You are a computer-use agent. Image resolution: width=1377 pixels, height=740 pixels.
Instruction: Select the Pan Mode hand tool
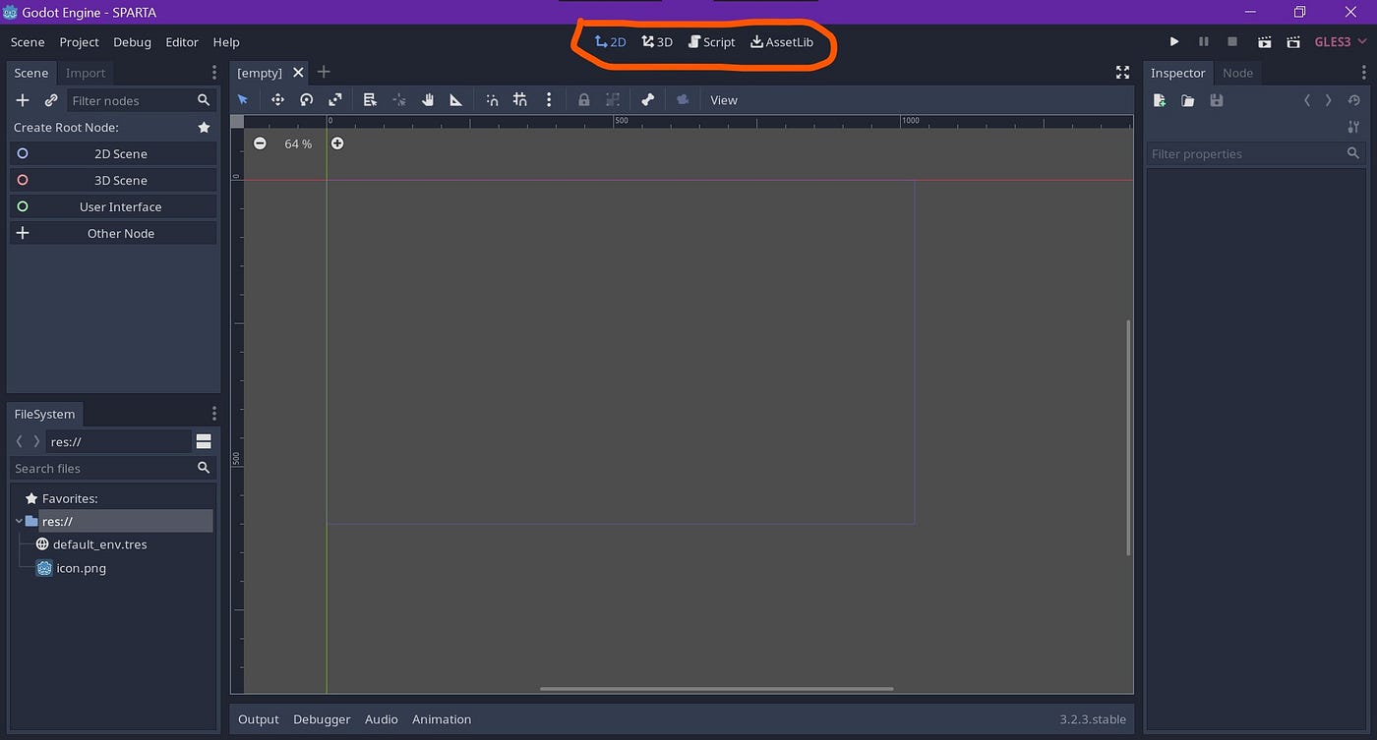click(x=428, y=99)
